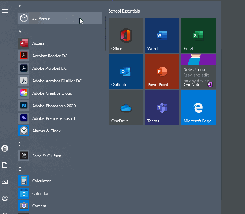Open the Excel tile

198,35
